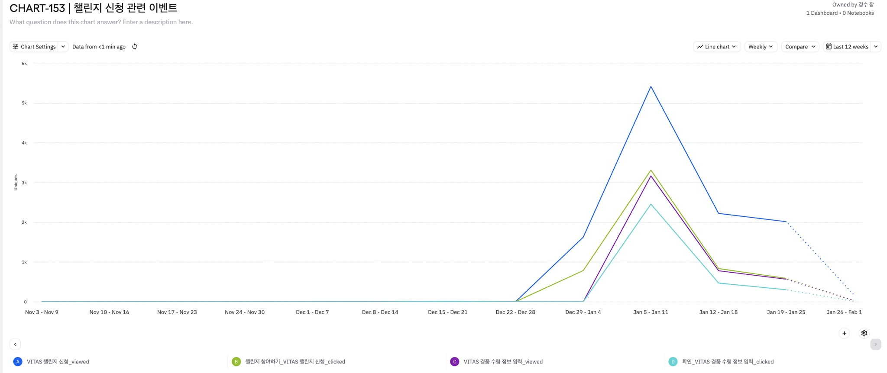
Task: Click the refresh data icon
Action: (135, 47)
